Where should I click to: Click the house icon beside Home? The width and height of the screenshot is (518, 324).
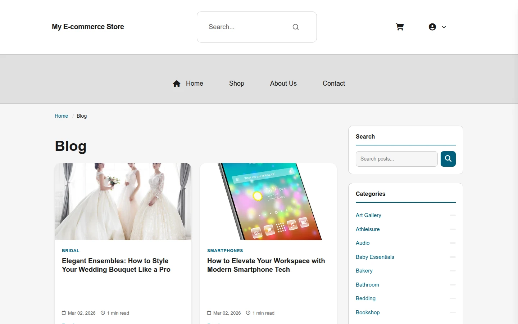click(177, 84)
